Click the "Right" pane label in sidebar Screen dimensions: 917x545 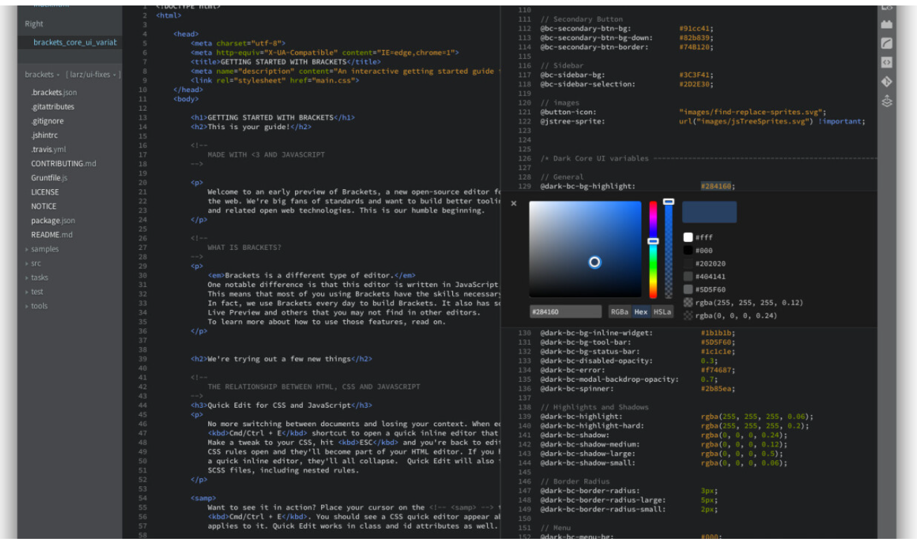click(34, 24)
